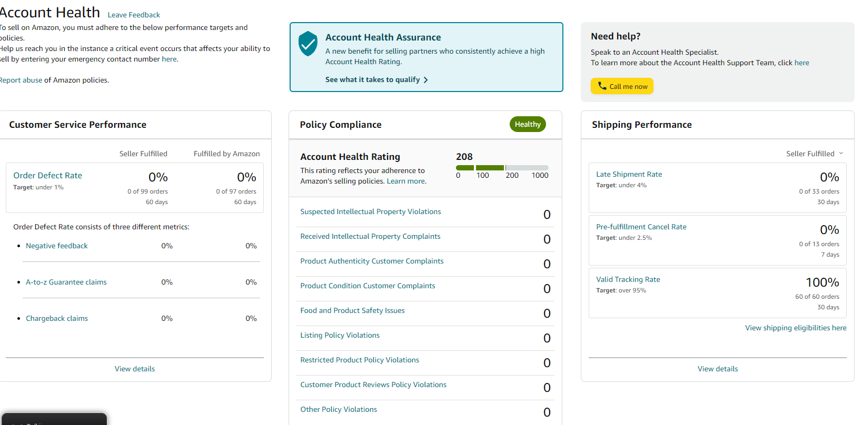Click View details under Shipping Performance
Image resolution: width=863 pixels, height=425 pixels.
[718, 369]
